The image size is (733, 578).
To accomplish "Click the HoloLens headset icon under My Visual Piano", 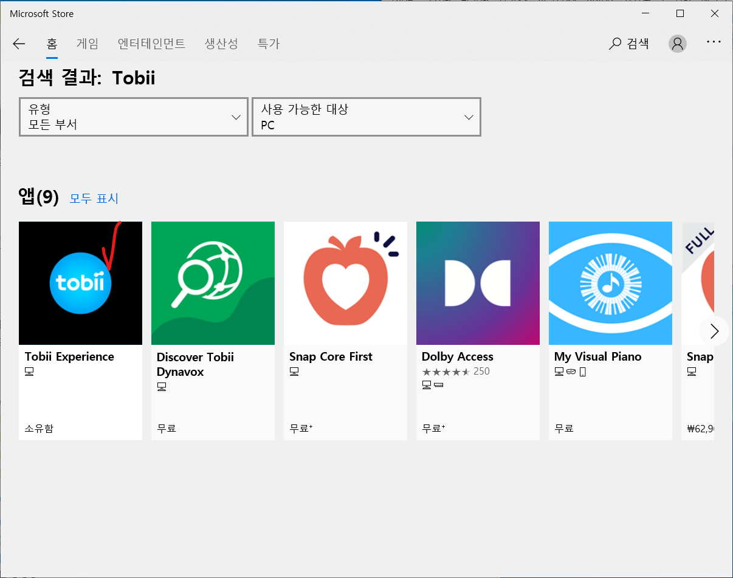I will [x=571, y=372].
